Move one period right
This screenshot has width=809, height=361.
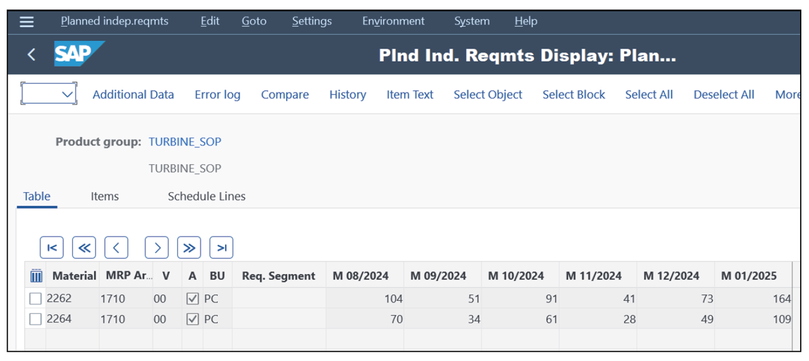coord(157,248)
